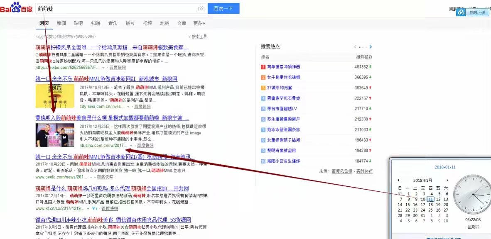
Task: Open the 萌萌辣是什么 开封网 result title
Action: pyautogui.click(x=112, y=188)
